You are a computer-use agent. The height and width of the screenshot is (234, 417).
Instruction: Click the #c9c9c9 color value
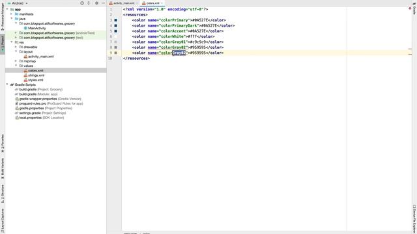tap(198, 42)
